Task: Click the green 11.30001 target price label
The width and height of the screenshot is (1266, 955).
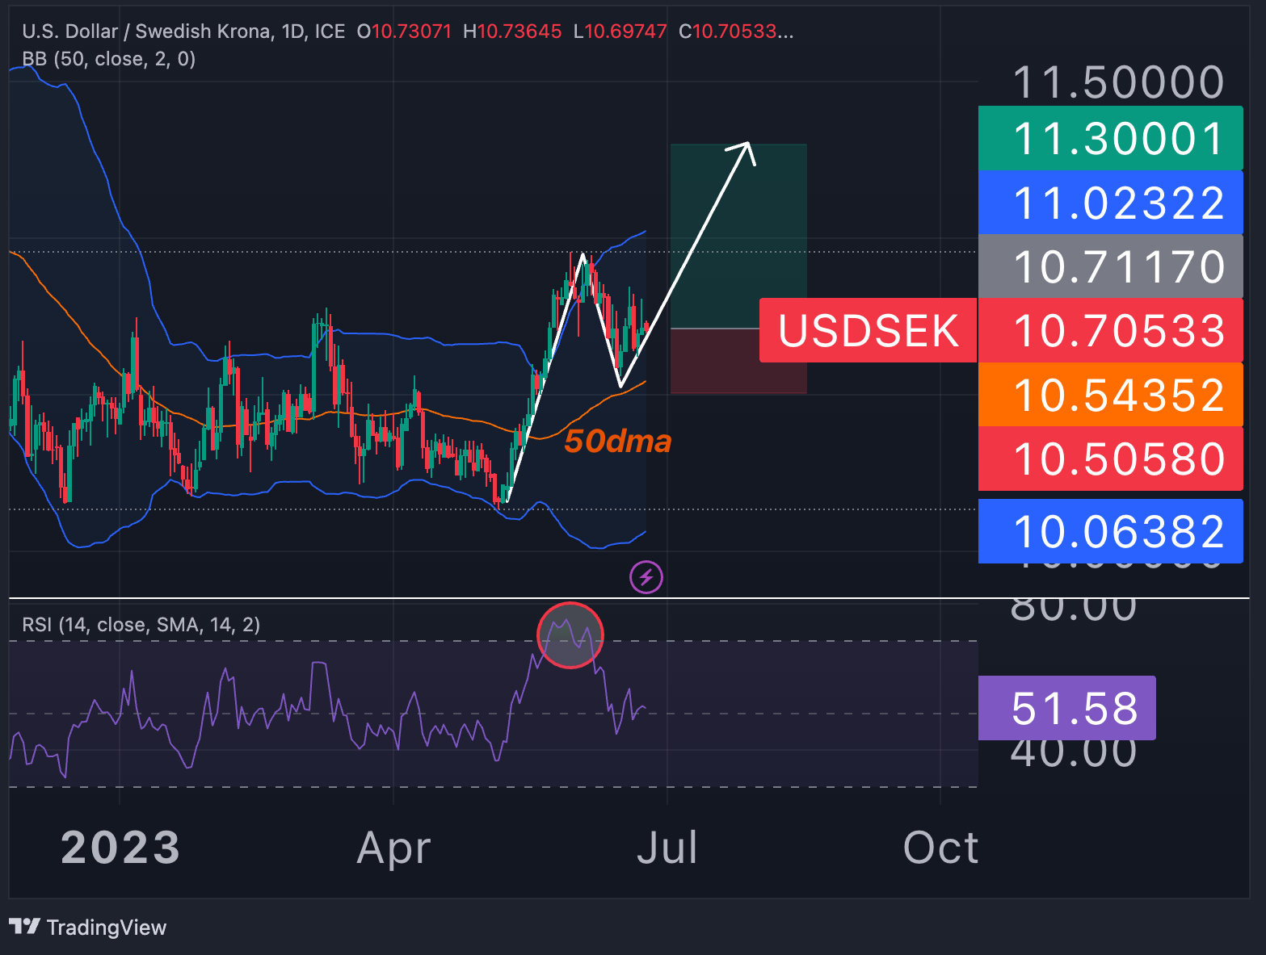Action: (x=1110, y=137)
